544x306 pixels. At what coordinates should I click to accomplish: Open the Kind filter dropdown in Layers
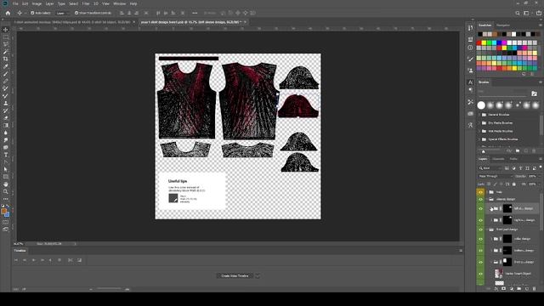tap(490, 168)
